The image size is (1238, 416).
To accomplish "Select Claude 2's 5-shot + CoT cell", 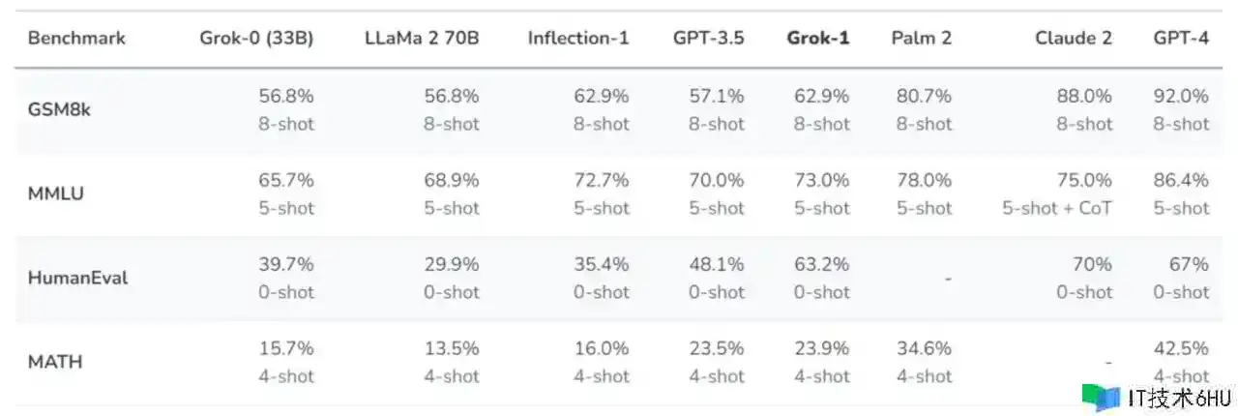I will (x=1057, y=208).
